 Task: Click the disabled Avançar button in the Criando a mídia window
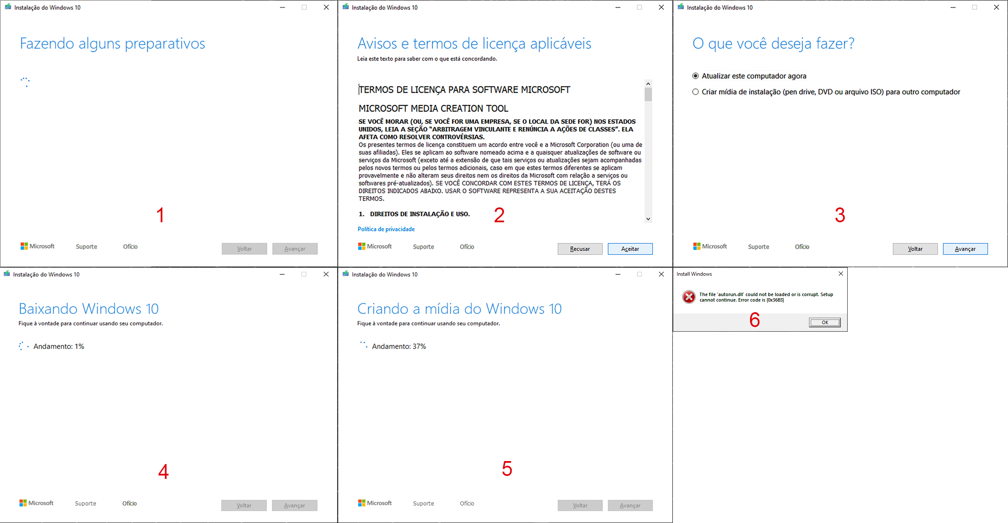pos(630,505)
